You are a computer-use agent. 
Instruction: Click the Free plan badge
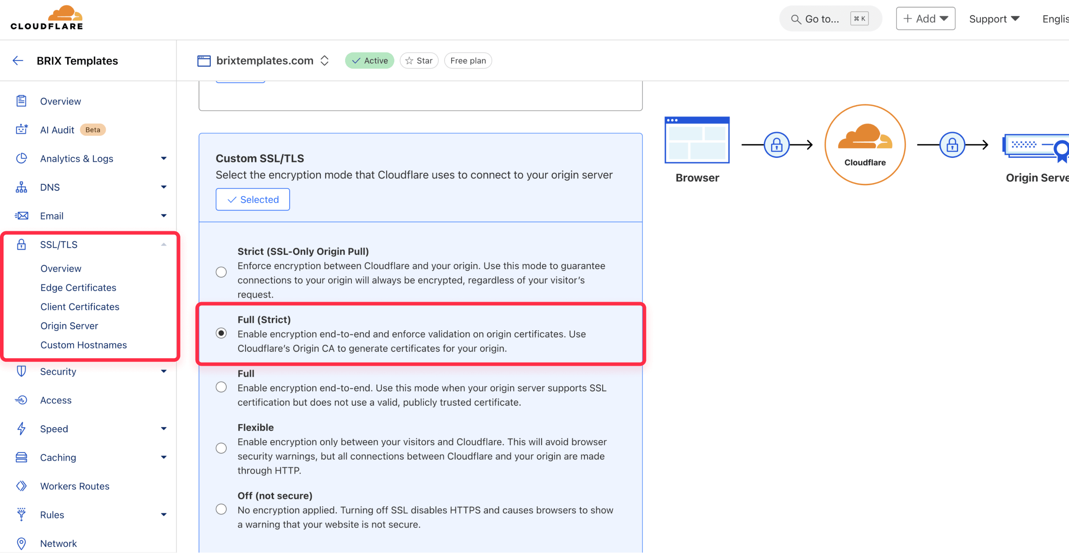468,61
